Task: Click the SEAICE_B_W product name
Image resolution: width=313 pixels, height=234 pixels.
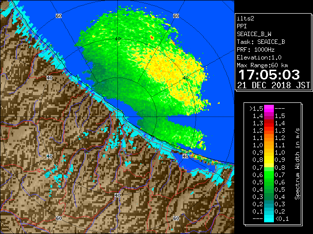Action: (x=254, y=34)
